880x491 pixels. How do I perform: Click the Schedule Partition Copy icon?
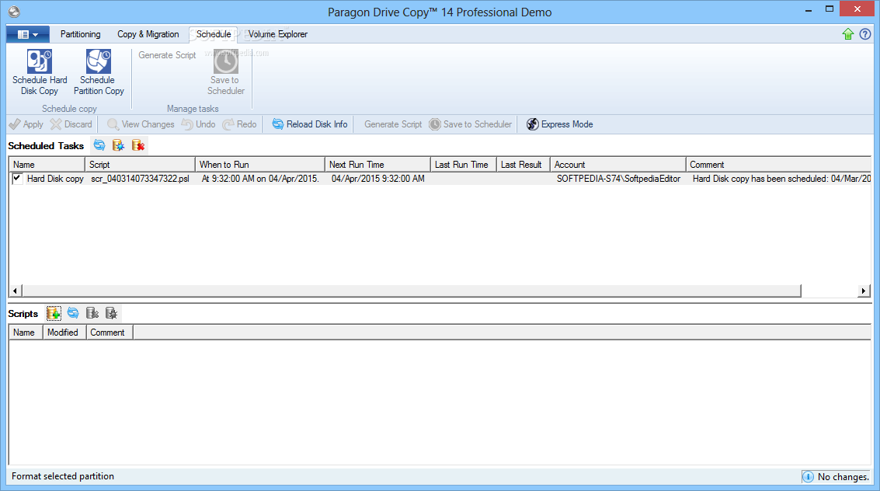(x=98, y=61)
